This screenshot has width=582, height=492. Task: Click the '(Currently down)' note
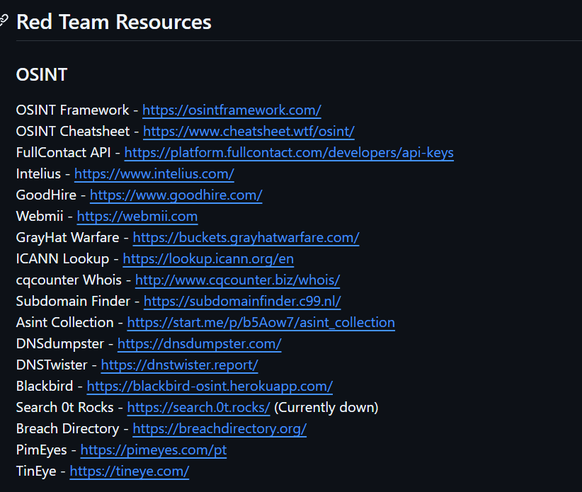(326, 407)
